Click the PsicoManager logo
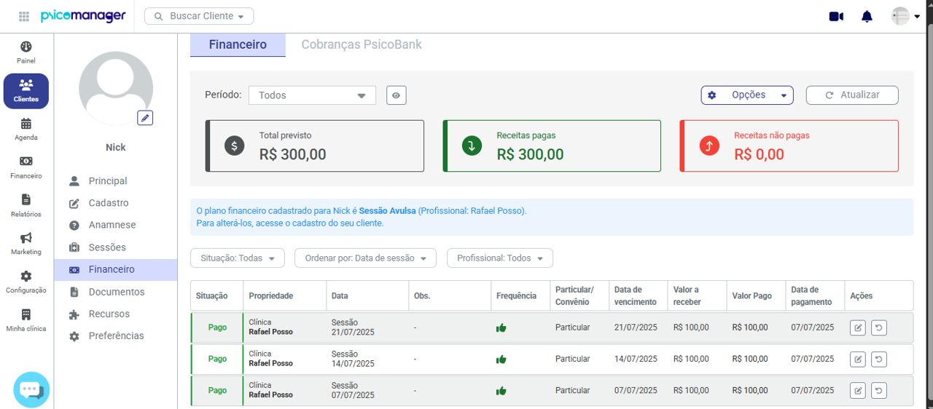Viewport: 933px width, 409px height. (83, 16)
